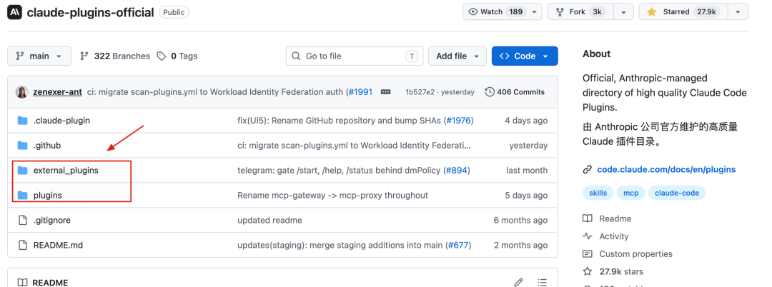Open pull request #894 link
772x287 pixels.
click(455, 171)
